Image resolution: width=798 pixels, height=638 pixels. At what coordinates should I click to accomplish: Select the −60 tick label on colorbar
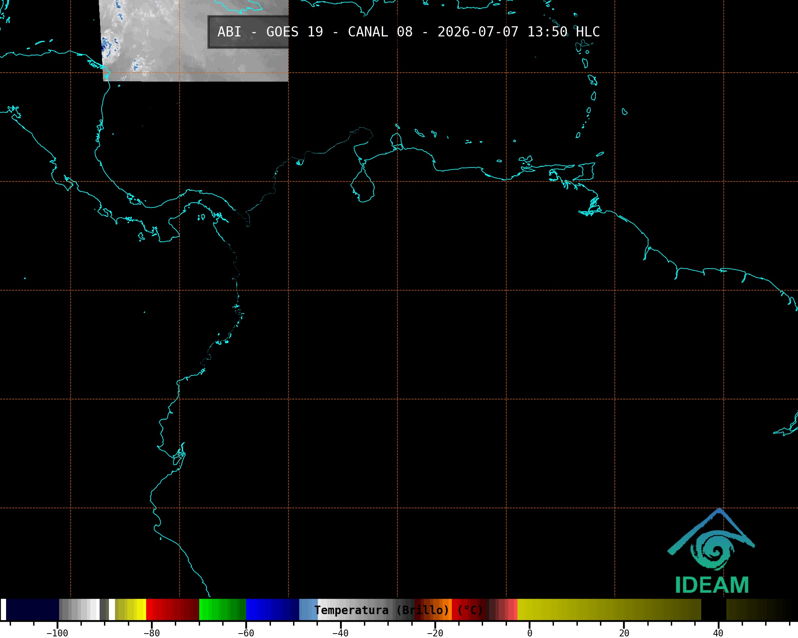tap(246, 633)
